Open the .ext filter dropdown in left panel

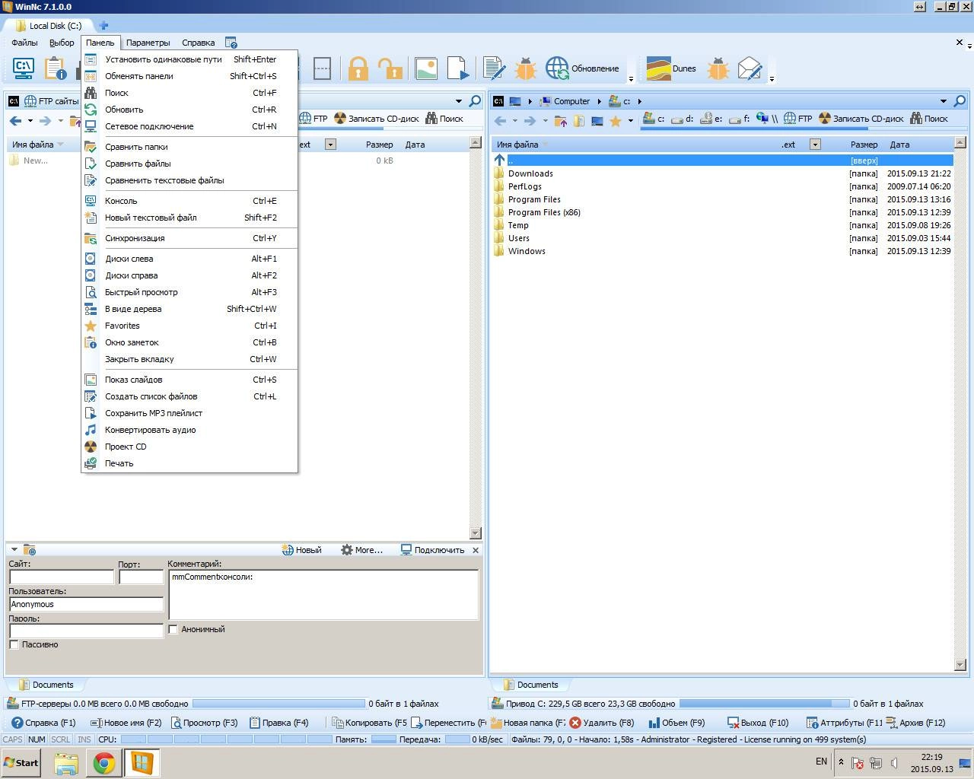(330, 145)
